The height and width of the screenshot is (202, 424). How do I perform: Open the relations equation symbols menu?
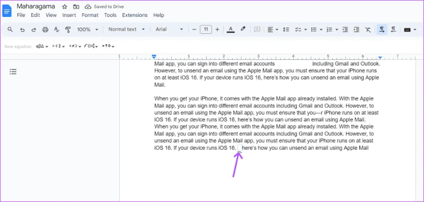75,47
